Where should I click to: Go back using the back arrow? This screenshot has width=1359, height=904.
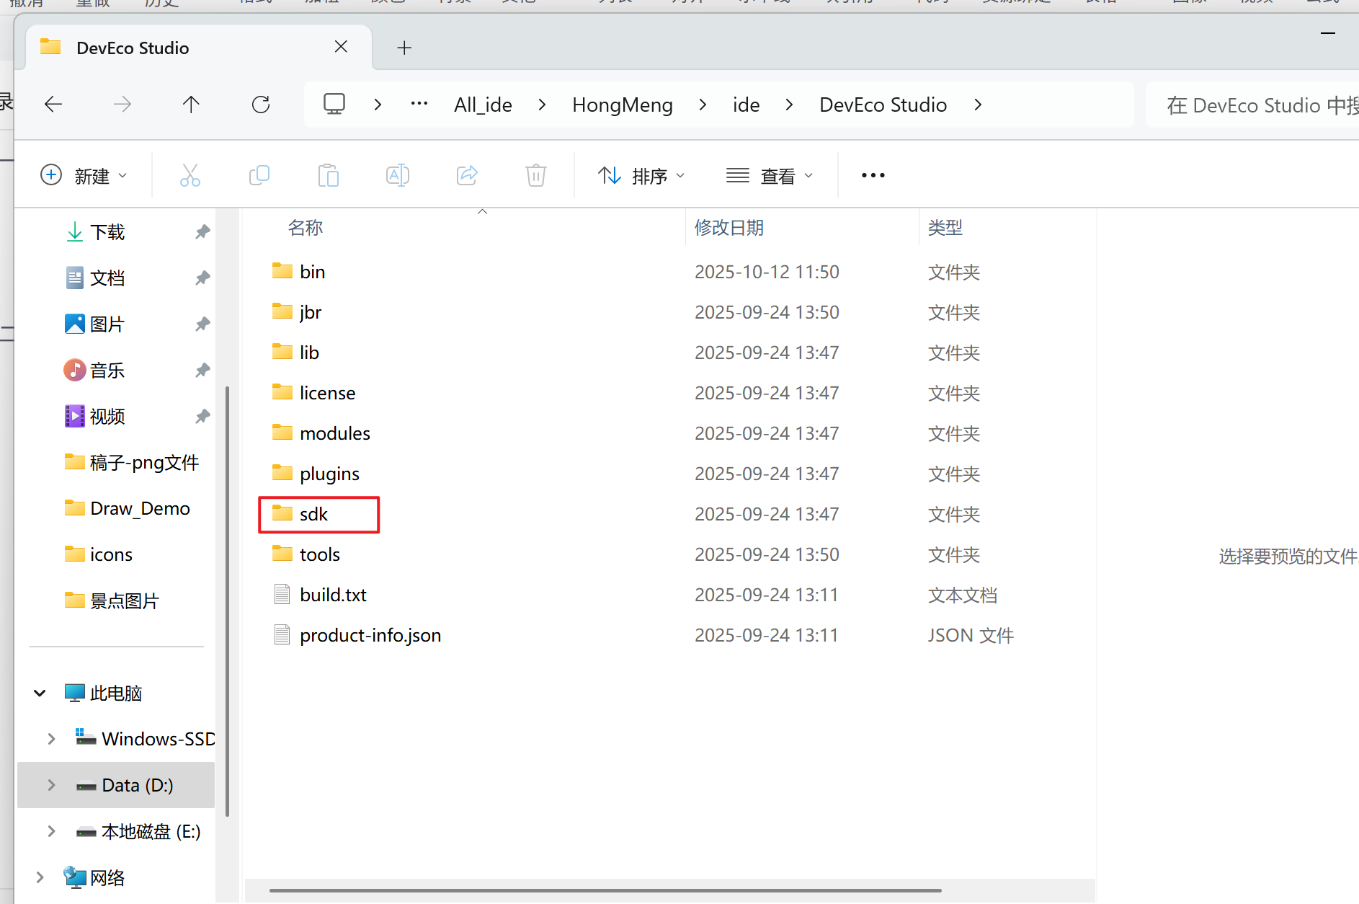pos(53,105)
